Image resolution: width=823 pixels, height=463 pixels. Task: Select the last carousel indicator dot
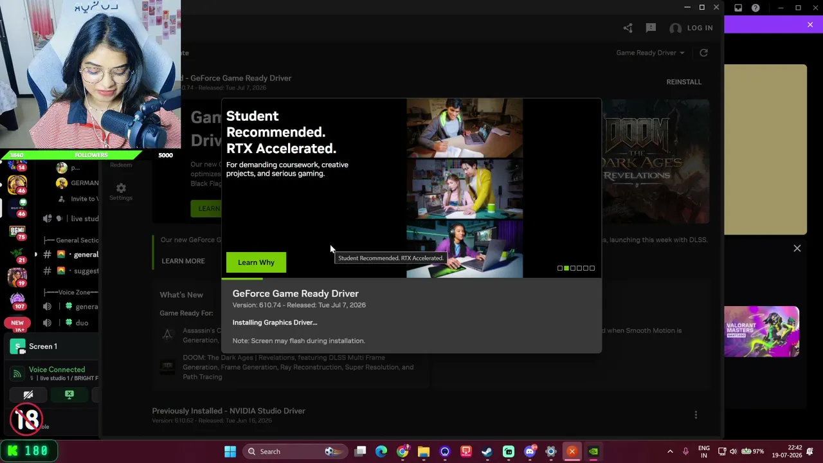click(592, 268)
